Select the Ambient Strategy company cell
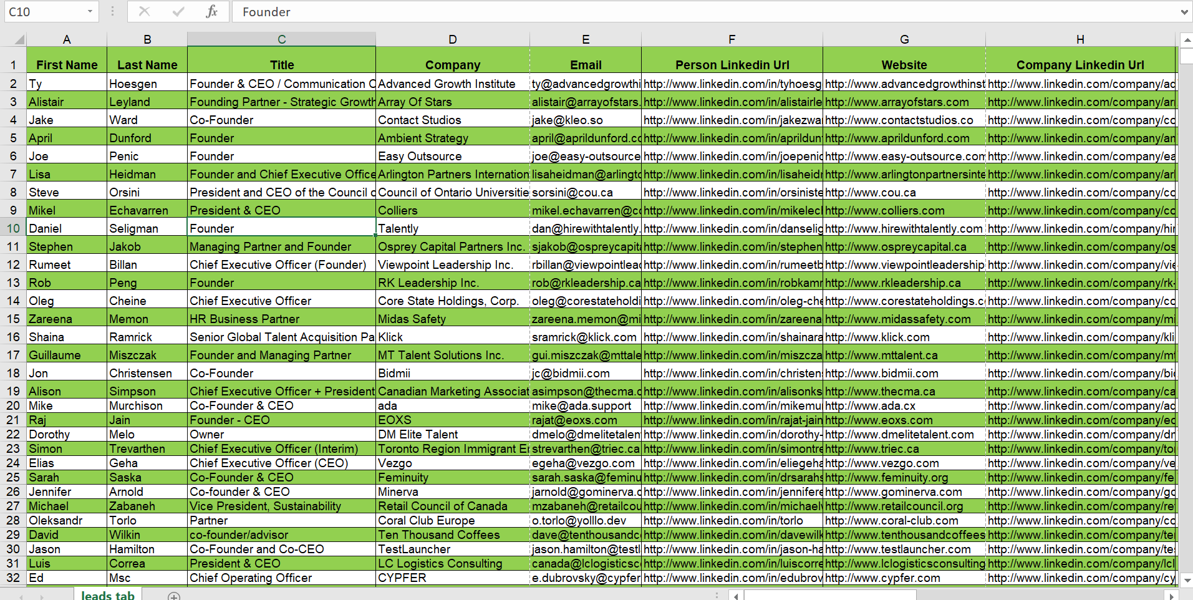This screenshot has width=1193, height=600. (x=453, y=138)
